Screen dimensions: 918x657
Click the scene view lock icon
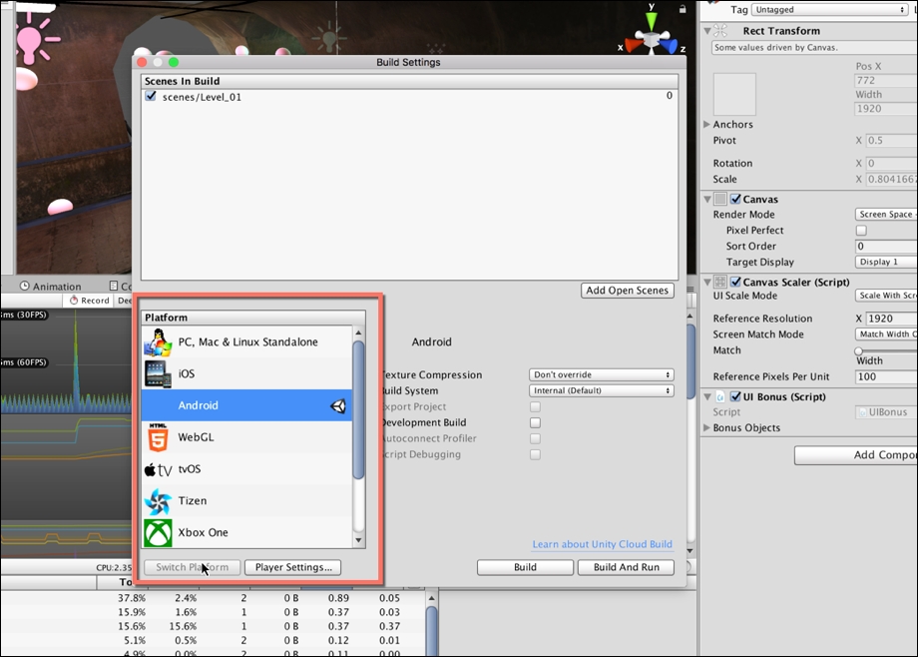pos(683,8)
